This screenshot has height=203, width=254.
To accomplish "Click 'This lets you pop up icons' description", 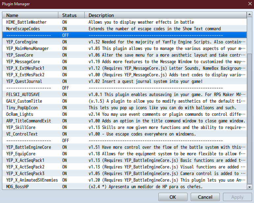I will pos(162,108).
